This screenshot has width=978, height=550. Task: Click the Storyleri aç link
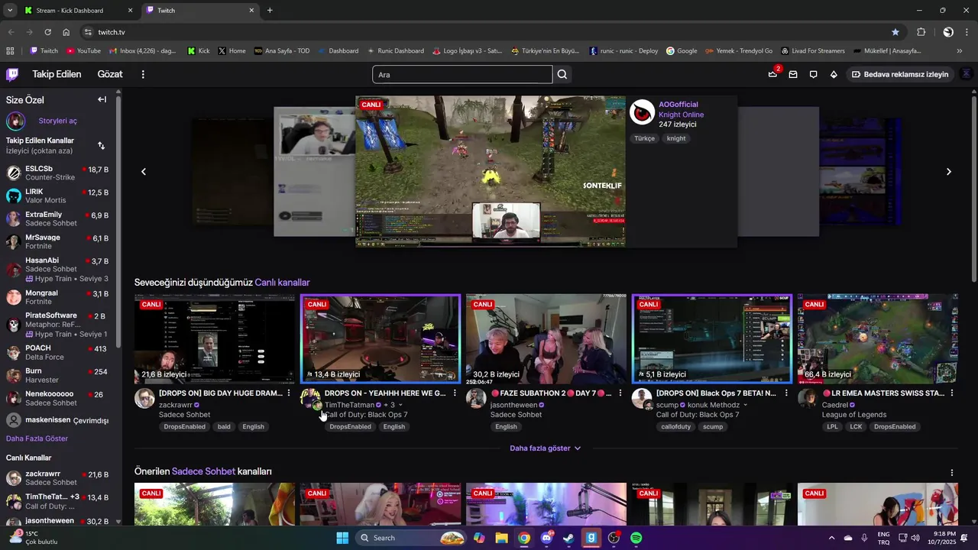(x=58, y=121)
